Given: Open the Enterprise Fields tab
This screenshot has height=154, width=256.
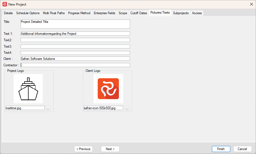Looking at the screenshot, I should pyautogui.click(x=104, y=13).
